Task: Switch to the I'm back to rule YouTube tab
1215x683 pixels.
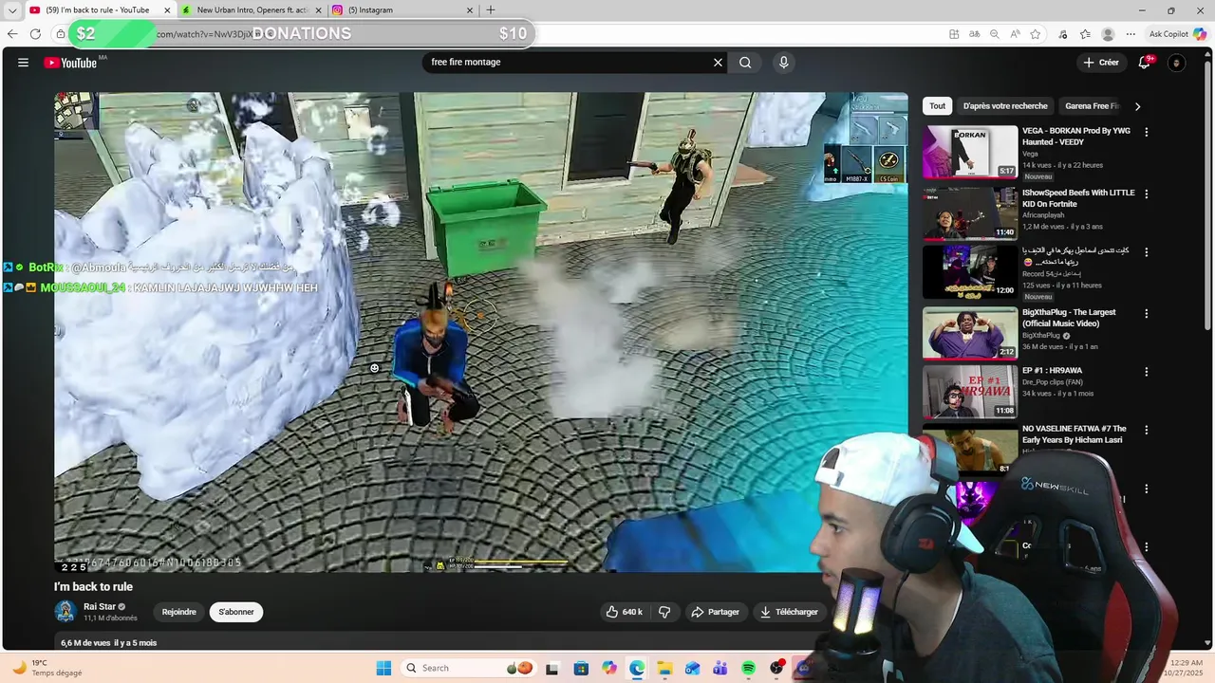Action: tap(97, 9)
